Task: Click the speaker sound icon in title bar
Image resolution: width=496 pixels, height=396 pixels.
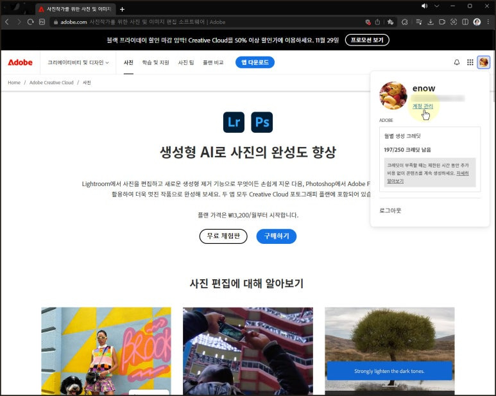Action: coord(425,6)
